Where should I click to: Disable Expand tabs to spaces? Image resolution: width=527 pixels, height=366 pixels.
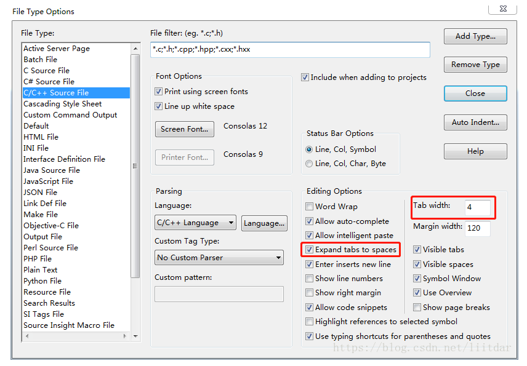(310, 250)
